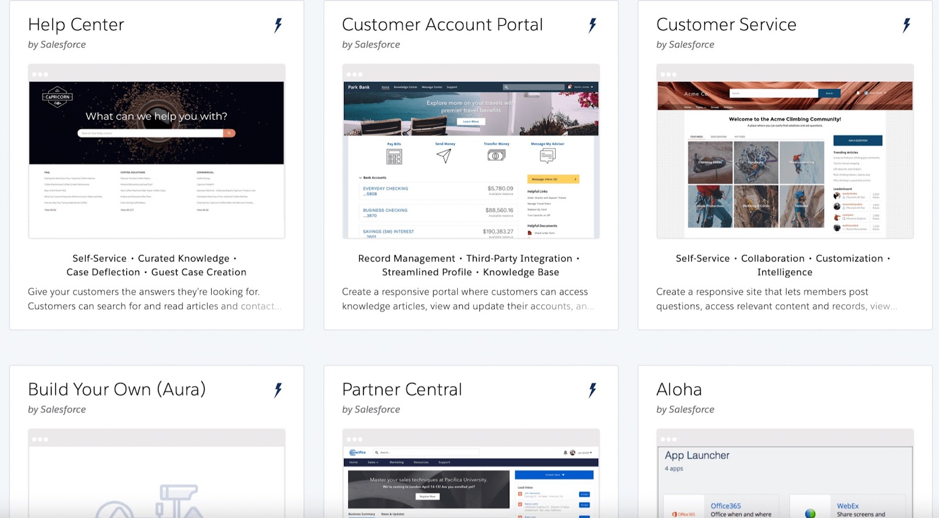Click the lightning bolt icon on Help Center card
This screenshot has height=518, width=939.
click(x=278, y=25)
